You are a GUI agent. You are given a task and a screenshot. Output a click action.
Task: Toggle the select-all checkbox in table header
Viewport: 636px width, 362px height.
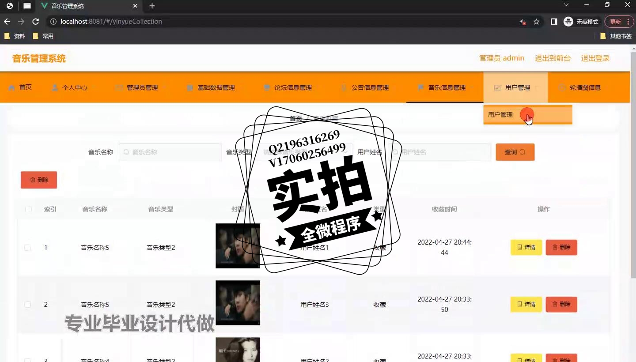click(28, 209)
